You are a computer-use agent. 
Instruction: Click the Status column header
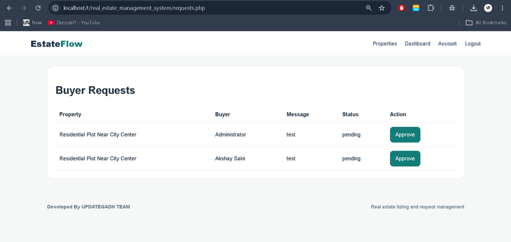350,114
